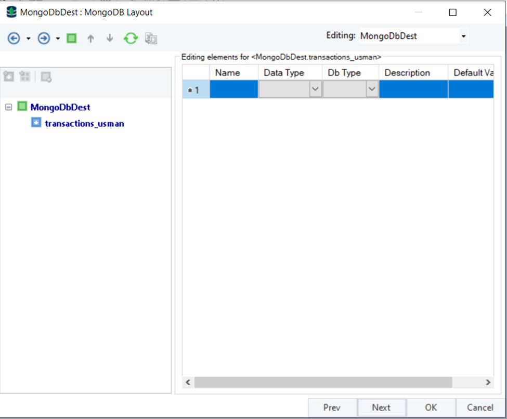Open the forward button history dropdown arrow
Viewport: 507px width, 419px height.
pos(58,39)
